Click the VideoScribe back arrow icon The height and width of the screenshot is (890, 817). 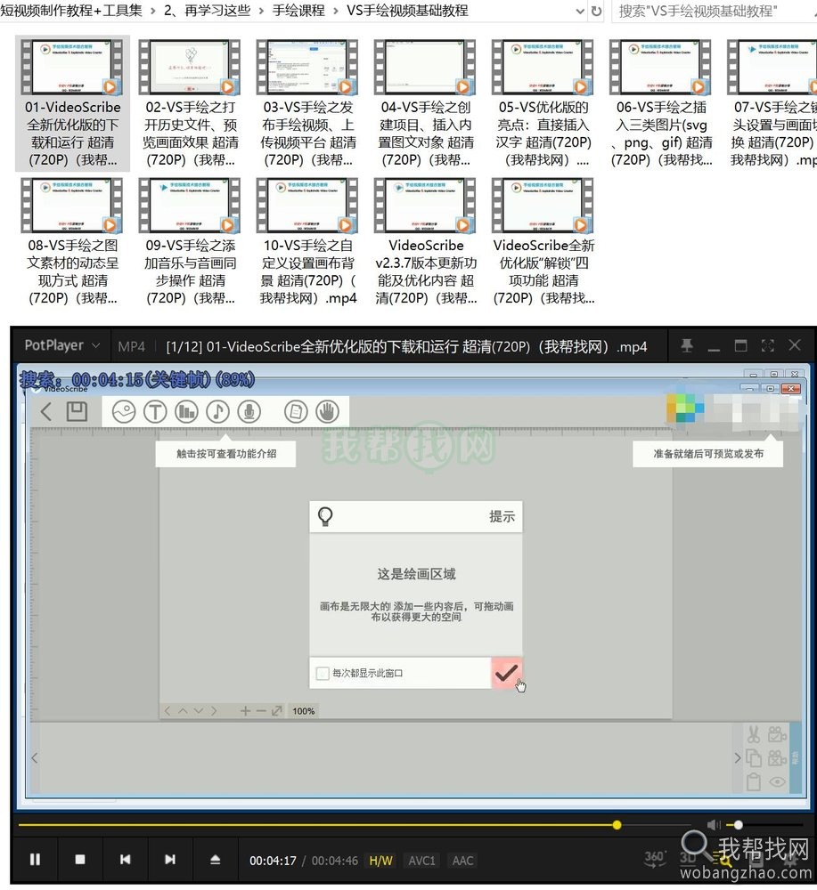pyautogui.click(x=46, y=411)
